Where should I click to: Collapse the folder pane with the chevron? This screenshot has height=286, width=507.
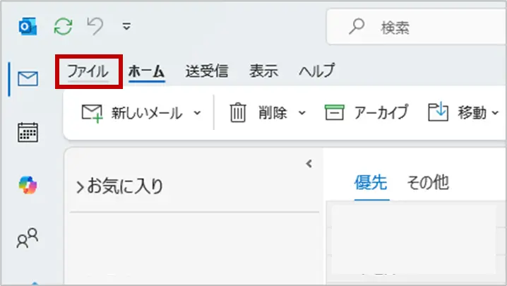(x=309, y=164)
